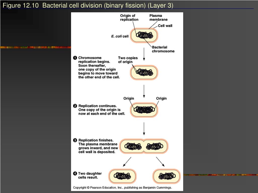Image resolution: width=258 pixels, height=193 pixels.
Task: Click the Pearson Education copyright line
Action: 122,187
